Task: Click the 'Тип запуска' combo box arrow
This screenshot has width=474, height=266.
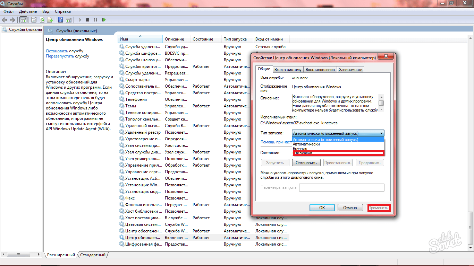Action: click(x=381, y=133)
